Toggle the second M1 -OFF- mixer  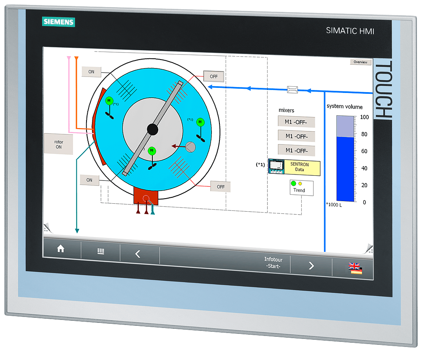[296, 136]
